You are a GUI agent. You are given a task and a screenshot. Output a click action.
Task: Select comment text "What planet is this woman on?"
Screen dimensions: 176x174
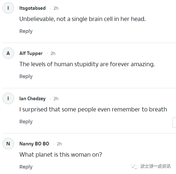[61, 154]
